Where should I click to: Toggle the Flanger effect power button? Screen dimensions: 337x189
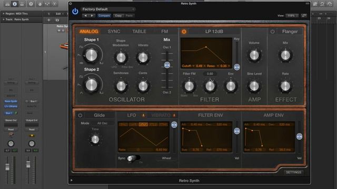click(273, 31)
